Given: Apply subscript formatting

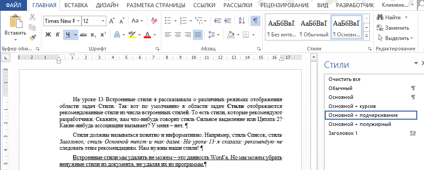Looking at the screenshot, I should pos(93,35).
